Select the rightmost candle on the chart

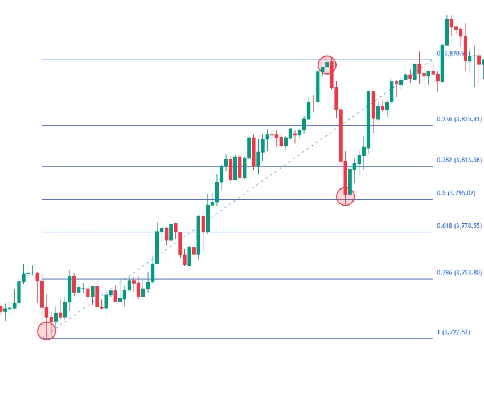[x=483, y=61]
